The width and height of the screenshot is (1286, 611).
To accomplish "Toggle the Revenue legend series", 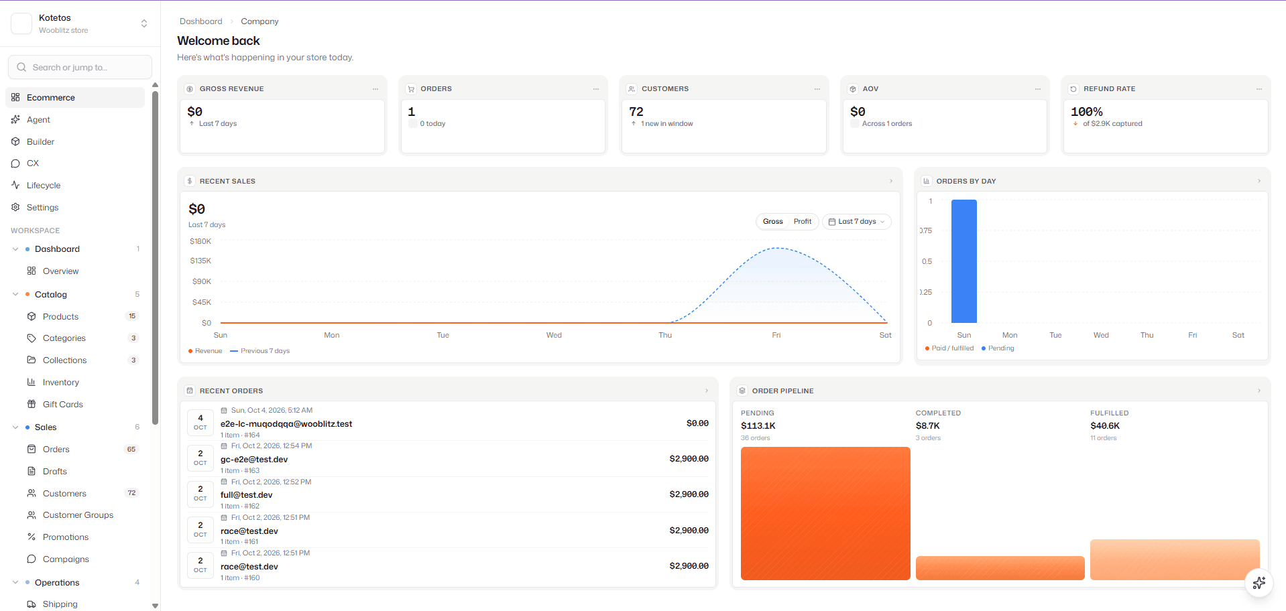I will (x=205, y=351).
